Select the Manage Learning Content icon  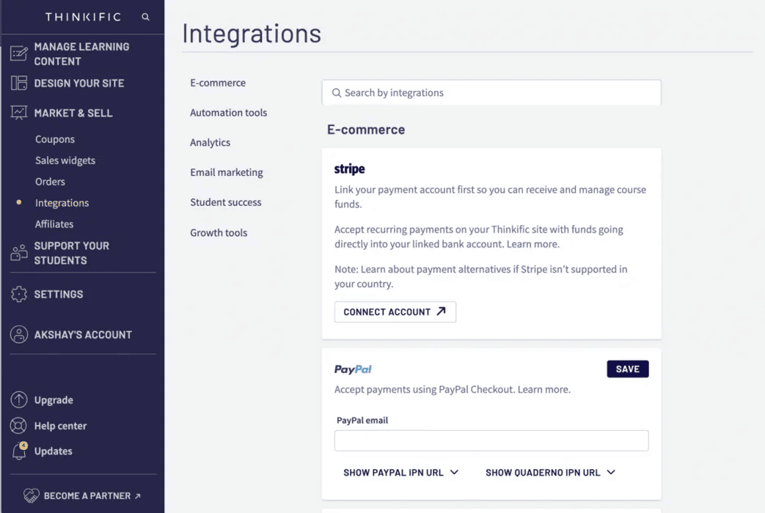[20, 53]
